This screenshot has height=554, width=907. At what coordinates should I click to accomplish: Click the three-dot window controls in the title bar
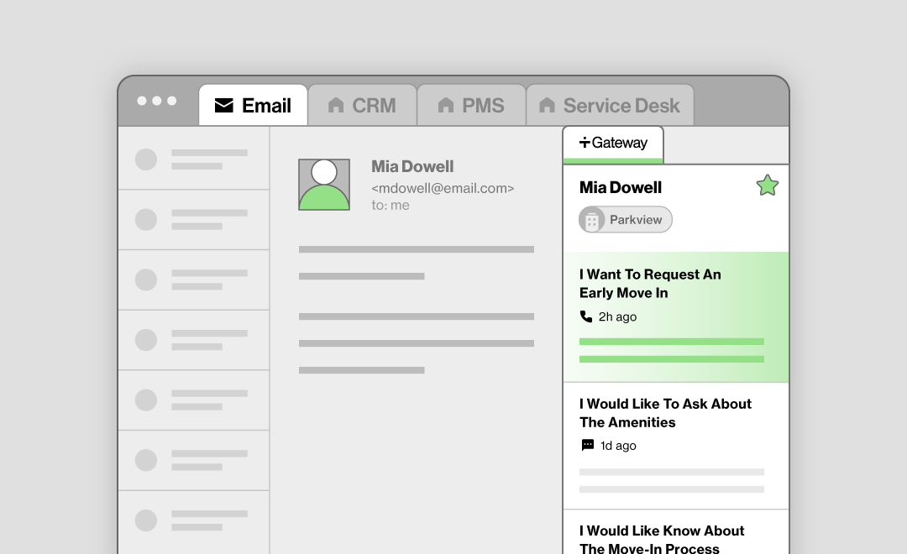(157, 101)
